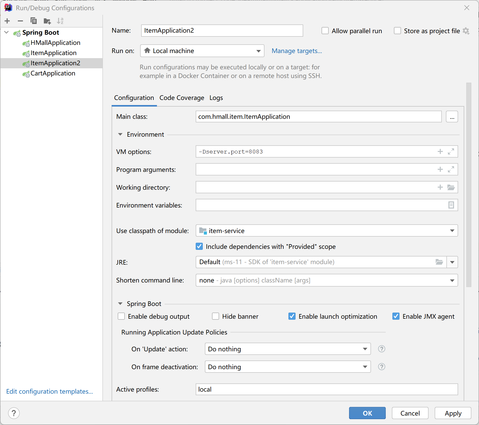Viewport: 479px width, 425px height.
Task: Enable Allow parallel run
Action: pyautogui.click(x=325, y=31)
